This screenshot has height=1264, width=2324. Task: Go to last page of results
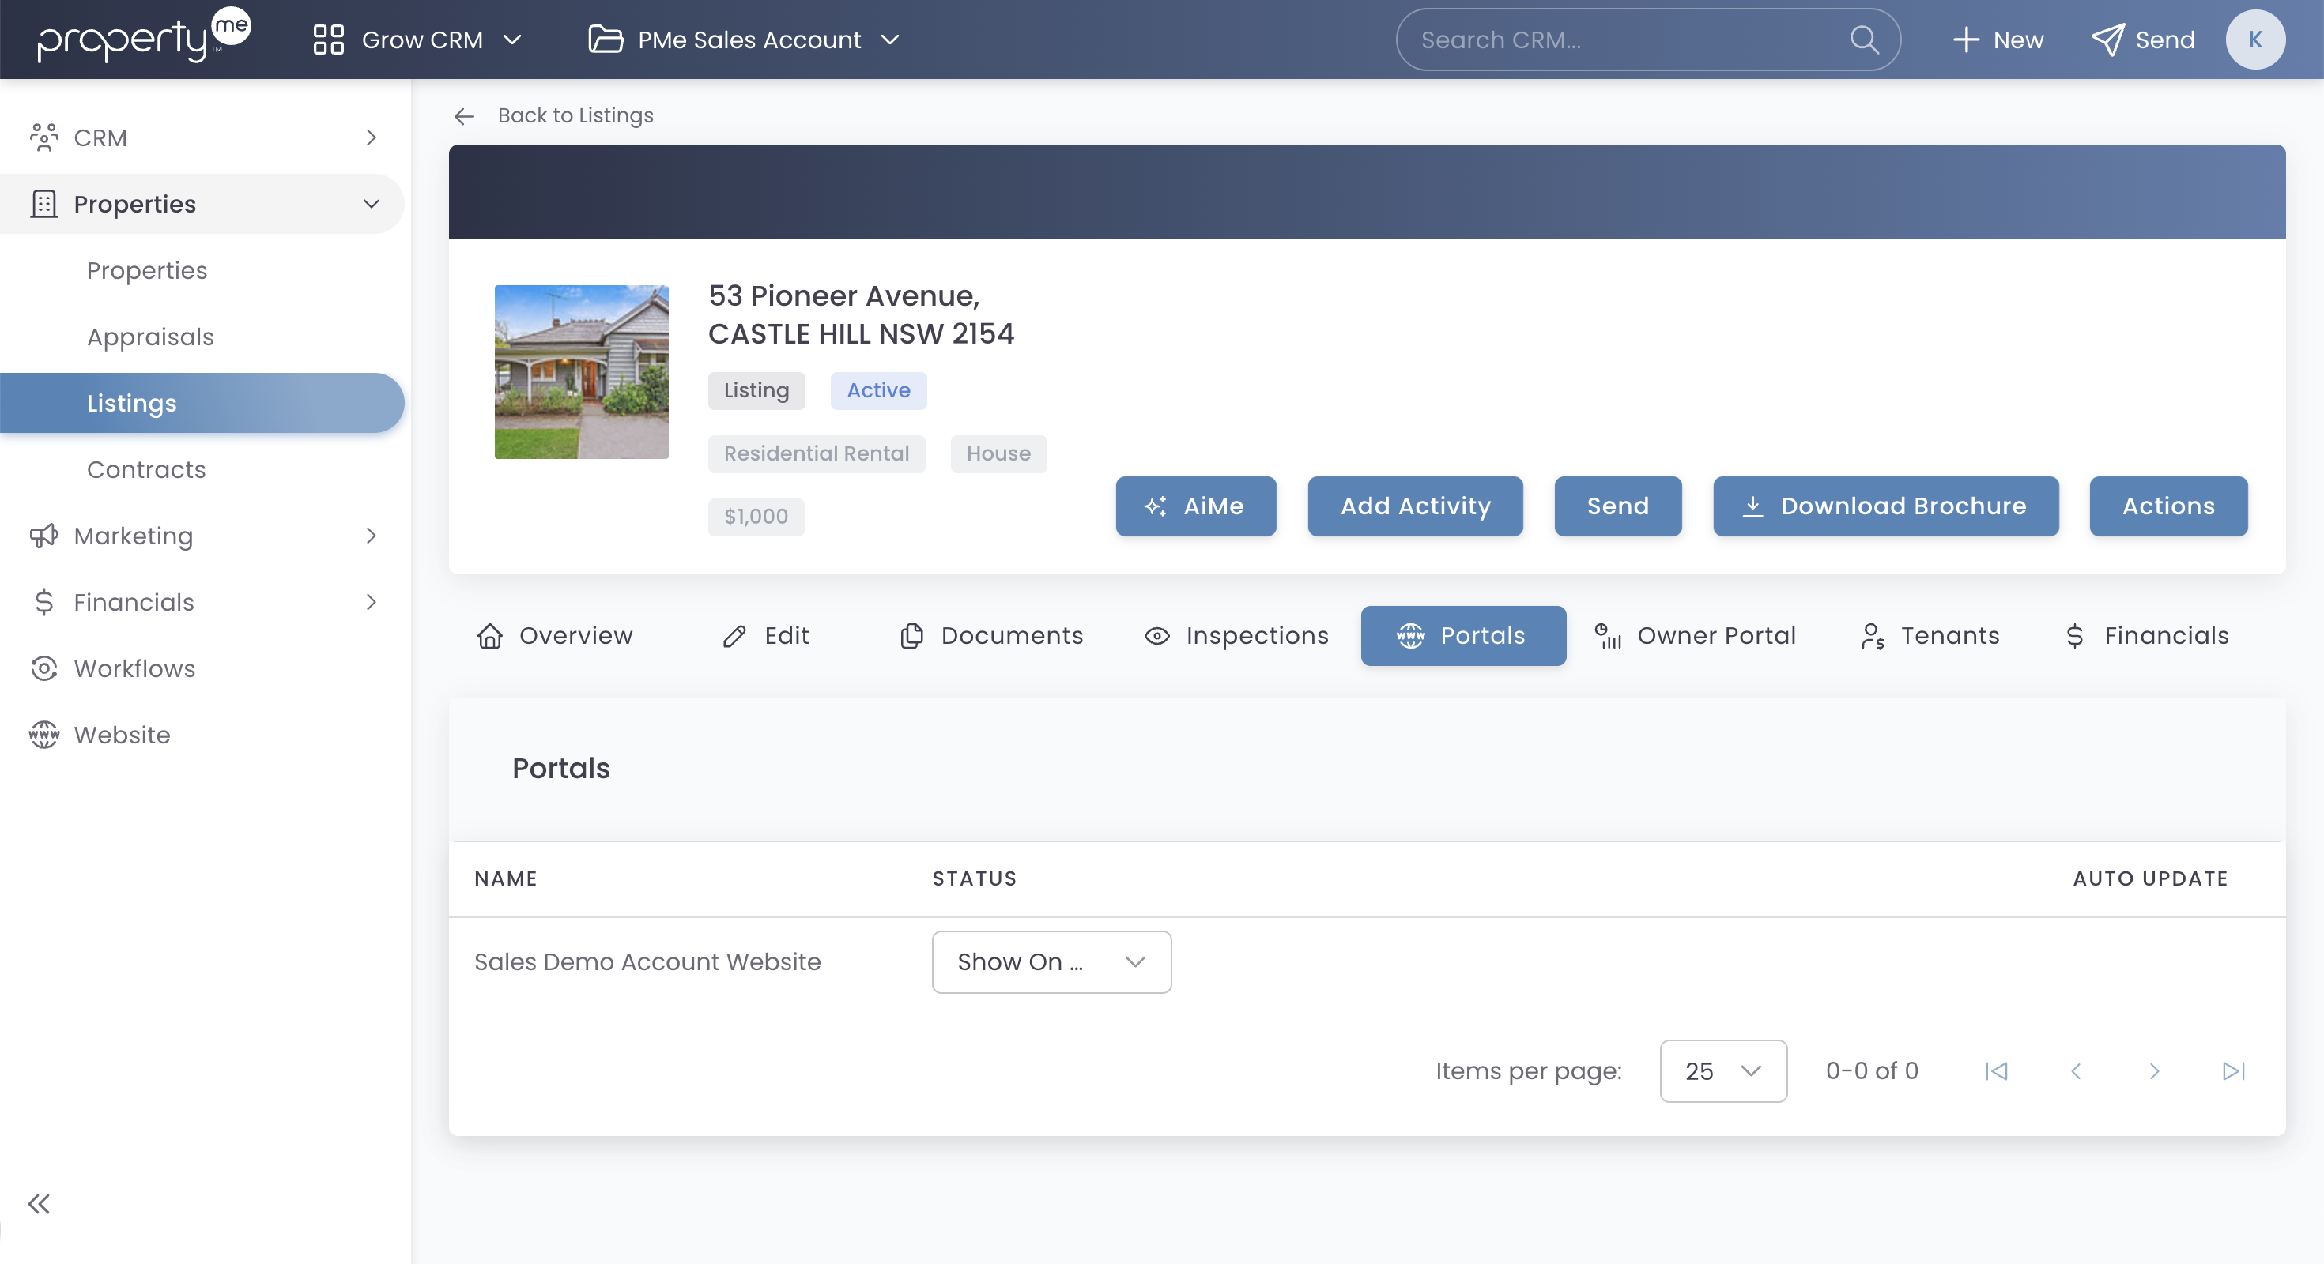pyautogui.click(x=2233, y=1071)
